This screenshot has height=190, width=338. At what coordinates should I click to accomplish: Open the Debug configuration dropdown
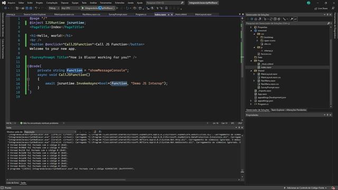(54, 8)
